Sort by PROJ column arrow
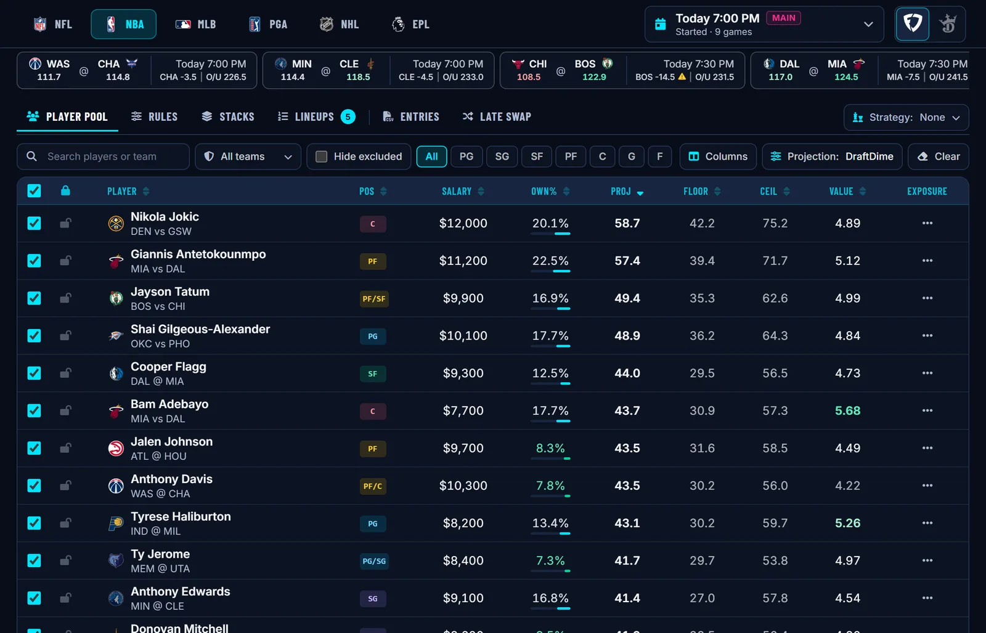Screen dimensions: 986x633 click(x=640, y=192)
